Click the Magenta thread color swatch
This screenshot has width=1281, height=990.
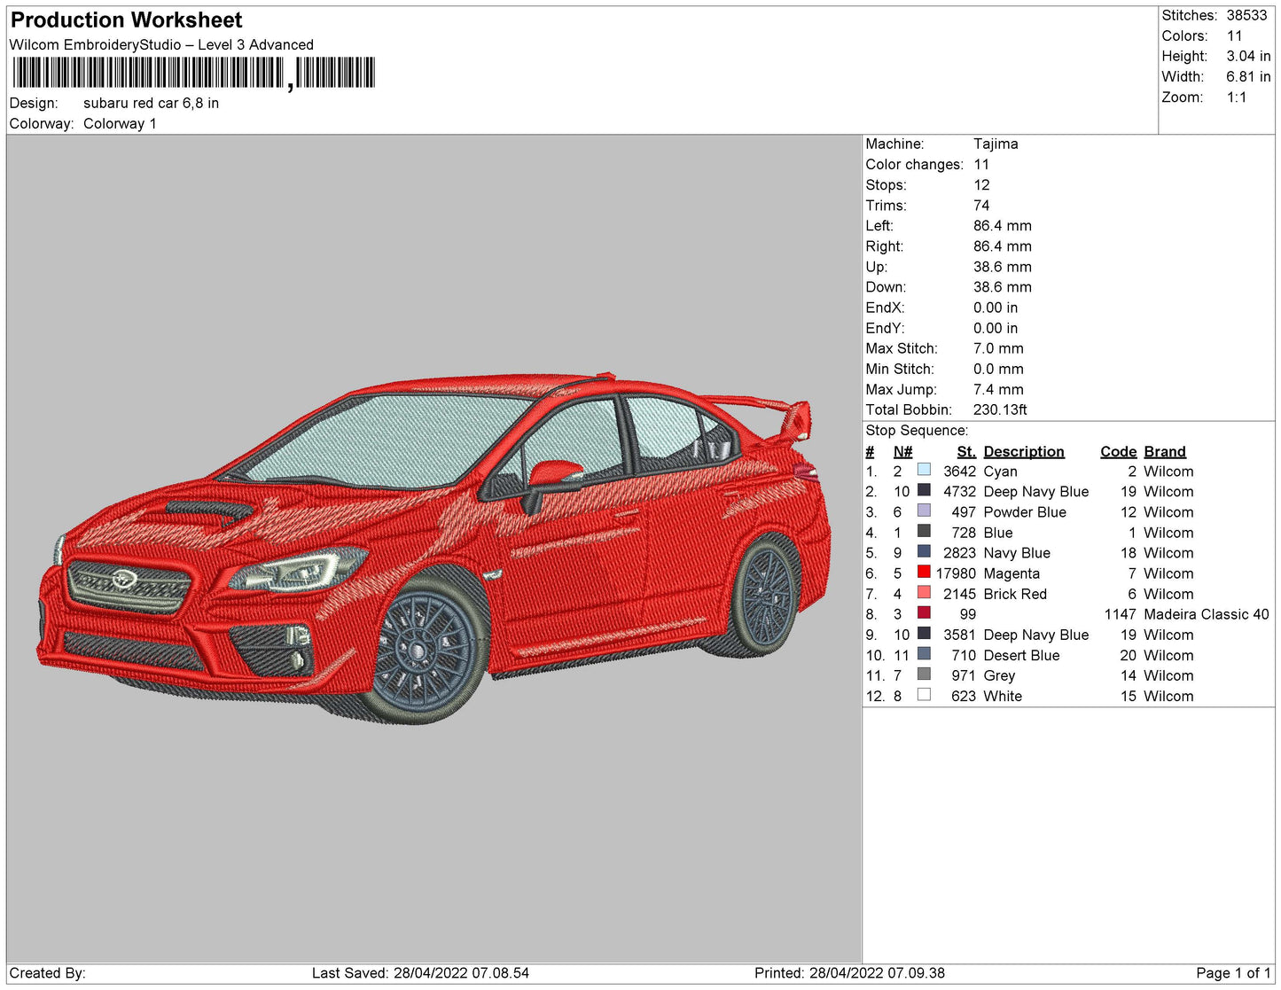pos(924,573)
